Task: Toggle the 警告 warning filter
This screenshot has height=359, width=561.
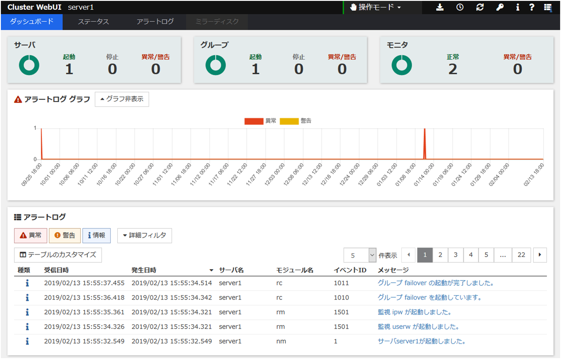Action: click(64, 236)
